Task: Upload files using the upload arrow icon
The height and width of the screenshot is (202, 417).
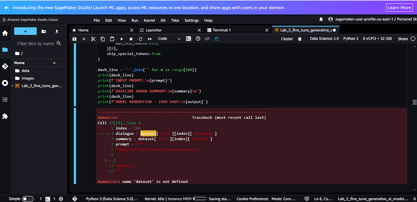Action: [57, 31]
